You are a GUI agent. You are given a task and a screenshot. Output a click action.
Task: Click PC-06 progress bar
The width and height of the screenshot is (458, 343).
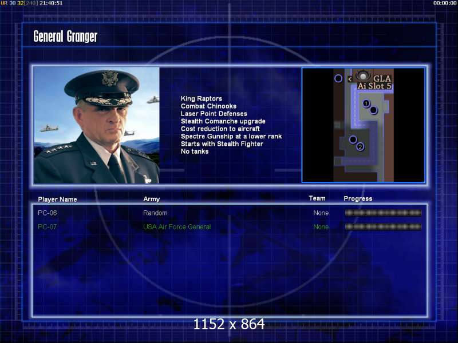click(383, 213)
